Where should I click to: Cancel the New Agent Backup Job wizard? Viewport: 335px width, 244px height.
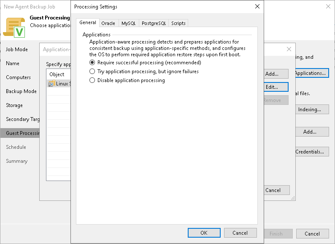(x=312, y=234)
